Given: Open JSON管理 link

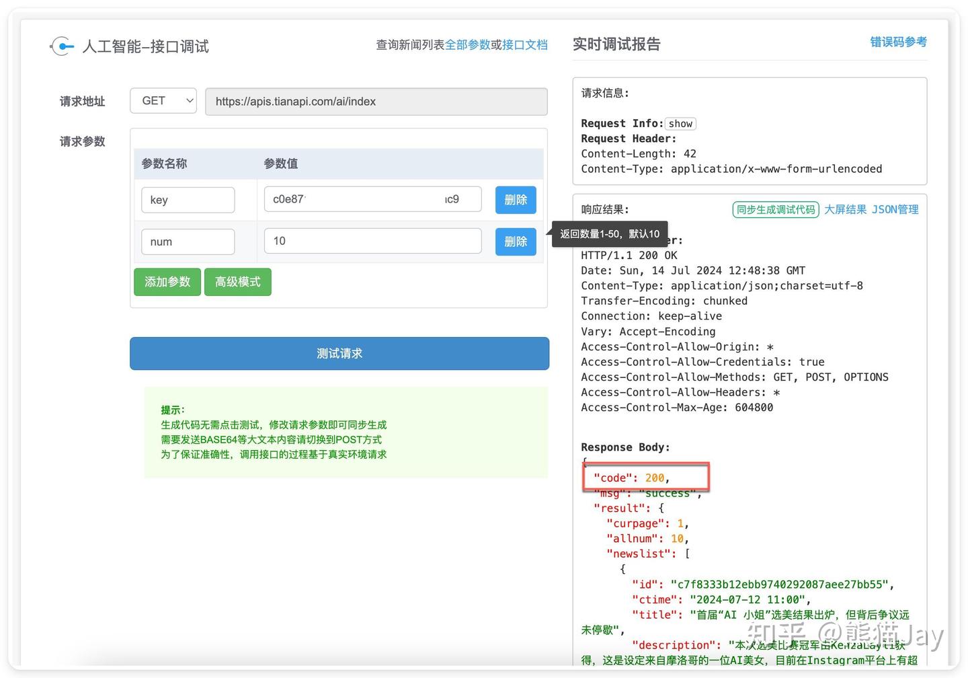Looking at the screenshot, I should [895, 210].
